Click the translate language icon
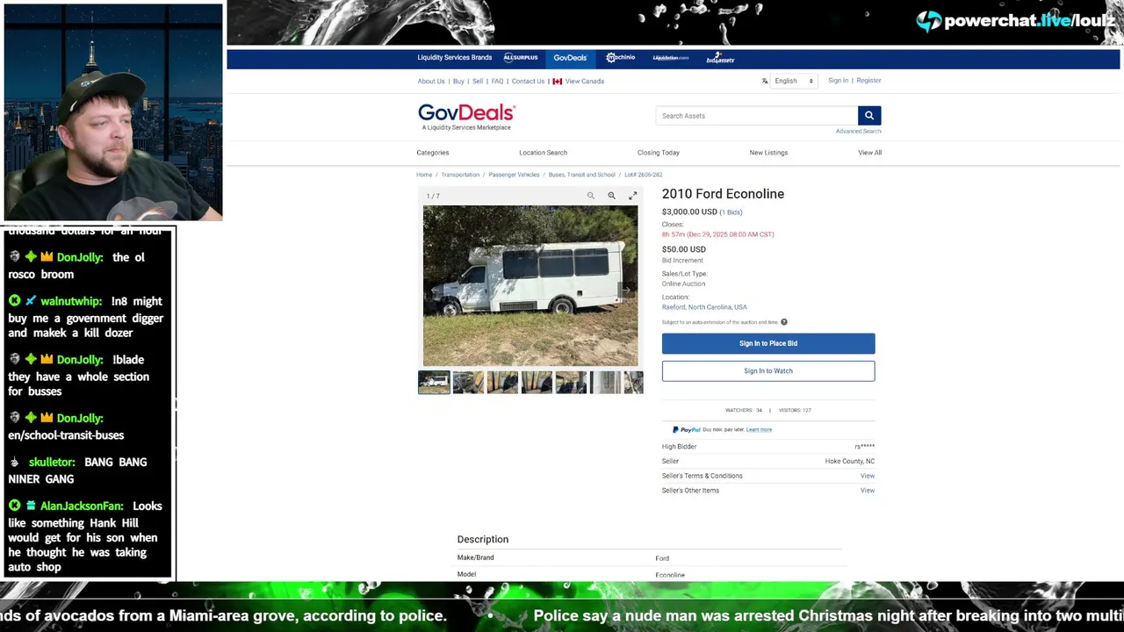Image resolution: width=1124 pixels, height=632 pixels. (x=765, y=81)
